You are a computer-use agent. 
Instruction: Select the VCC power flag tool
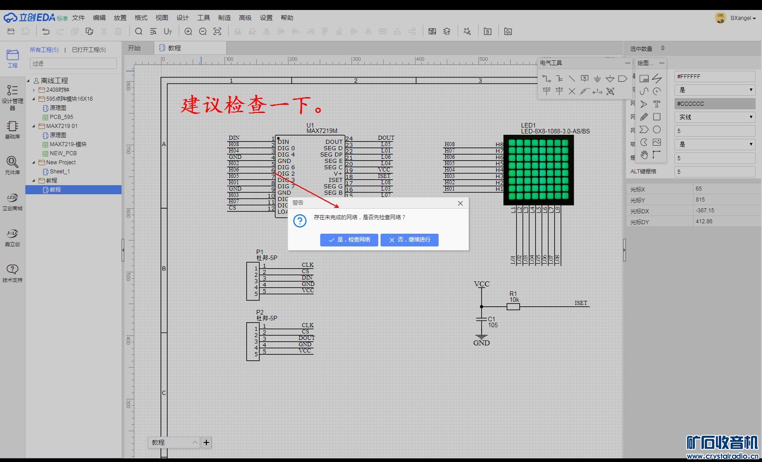(x=547, y=91)
